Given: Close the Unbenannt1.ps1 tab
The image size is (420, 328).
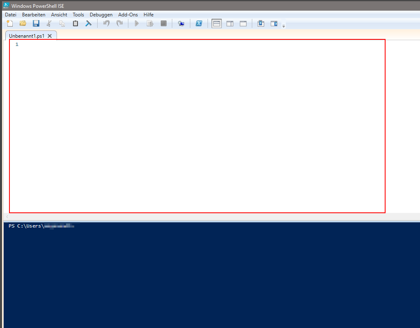Looking at the screenshot, I should click(50, 36).
